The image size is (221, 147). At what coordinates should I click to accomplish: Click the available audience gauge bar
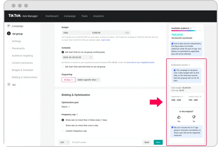click(186, 31)
